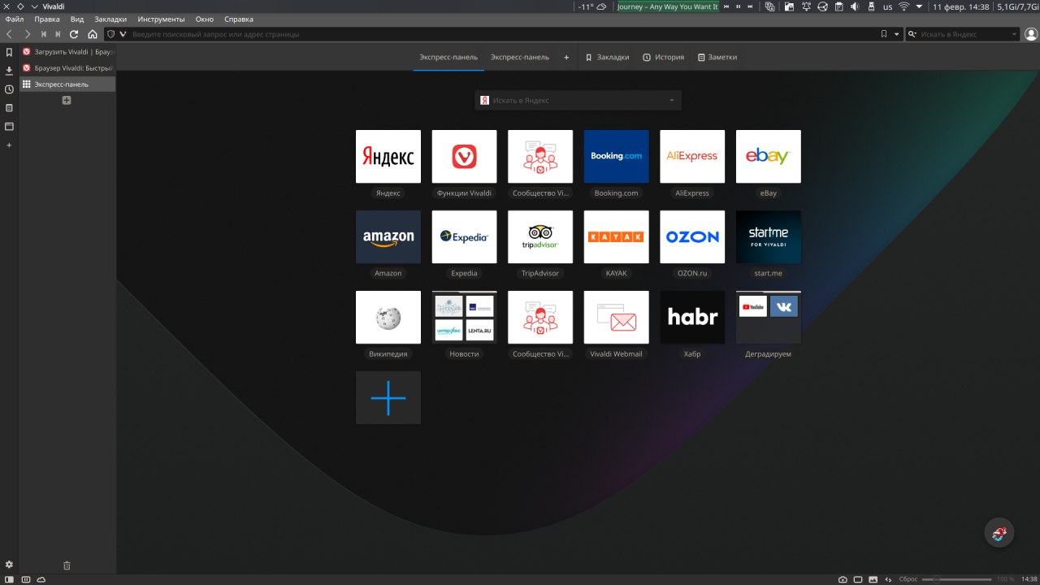This screenshot has width=1040, height=585.
Task: Open page actions code icon
Action: pyautogui.click(x=889, y=579)
